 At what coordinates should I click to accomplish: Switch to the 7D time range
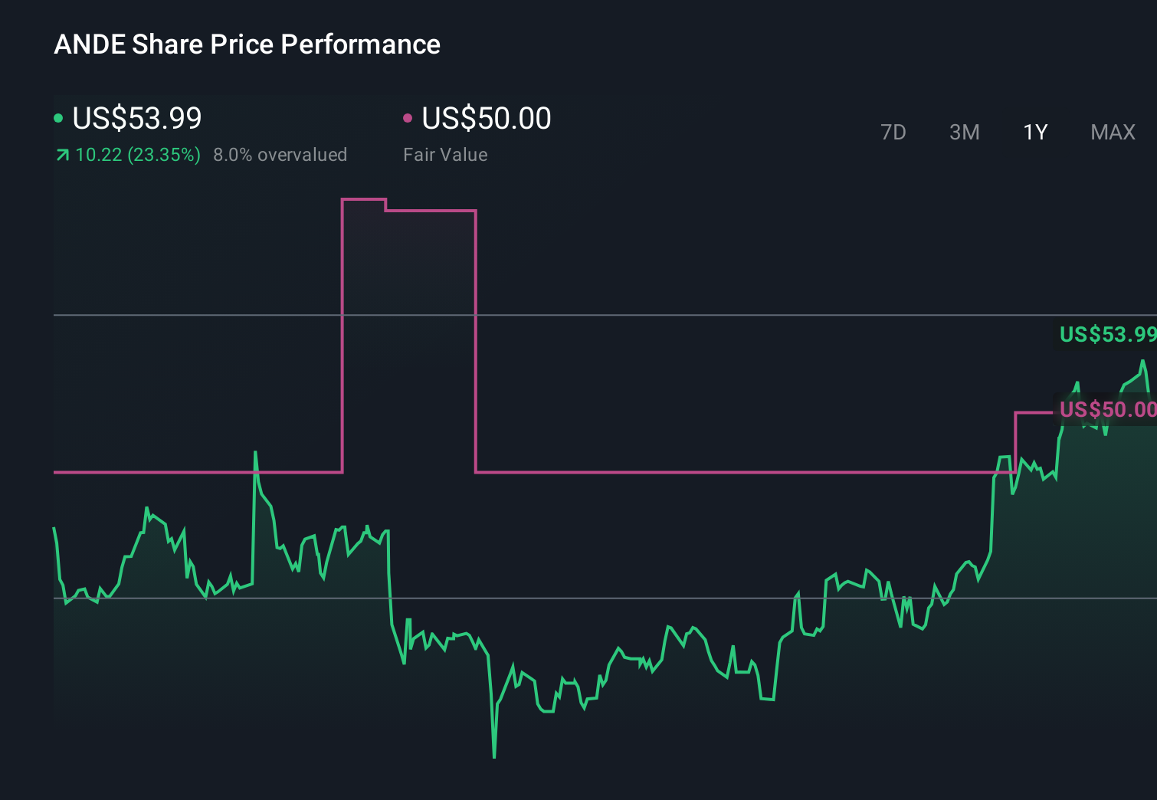pos(893,132)
